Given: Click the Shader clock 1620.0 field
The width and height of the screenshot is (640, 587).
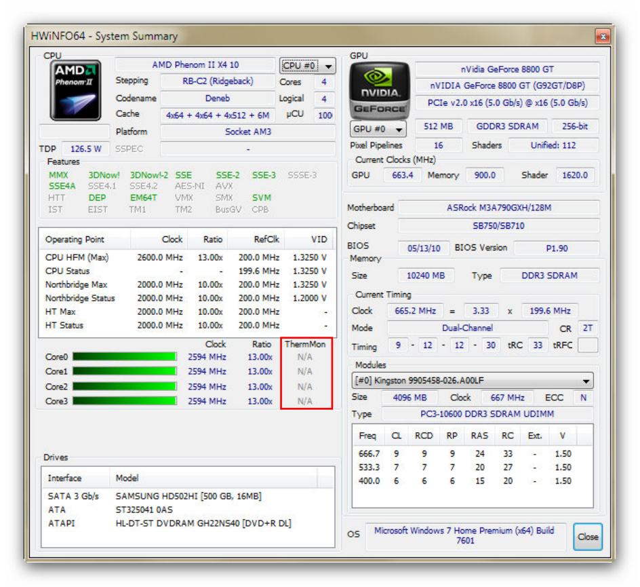Looking at the screenshot, I should [575, 175].
